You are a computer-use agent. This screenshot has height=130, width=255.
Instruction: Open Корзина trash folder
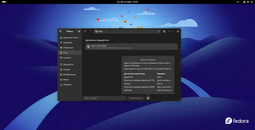click(x=70, y=57)
